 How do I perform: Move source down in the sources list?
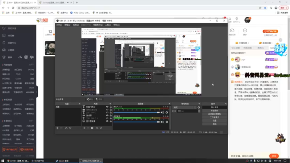pos(101,128)
